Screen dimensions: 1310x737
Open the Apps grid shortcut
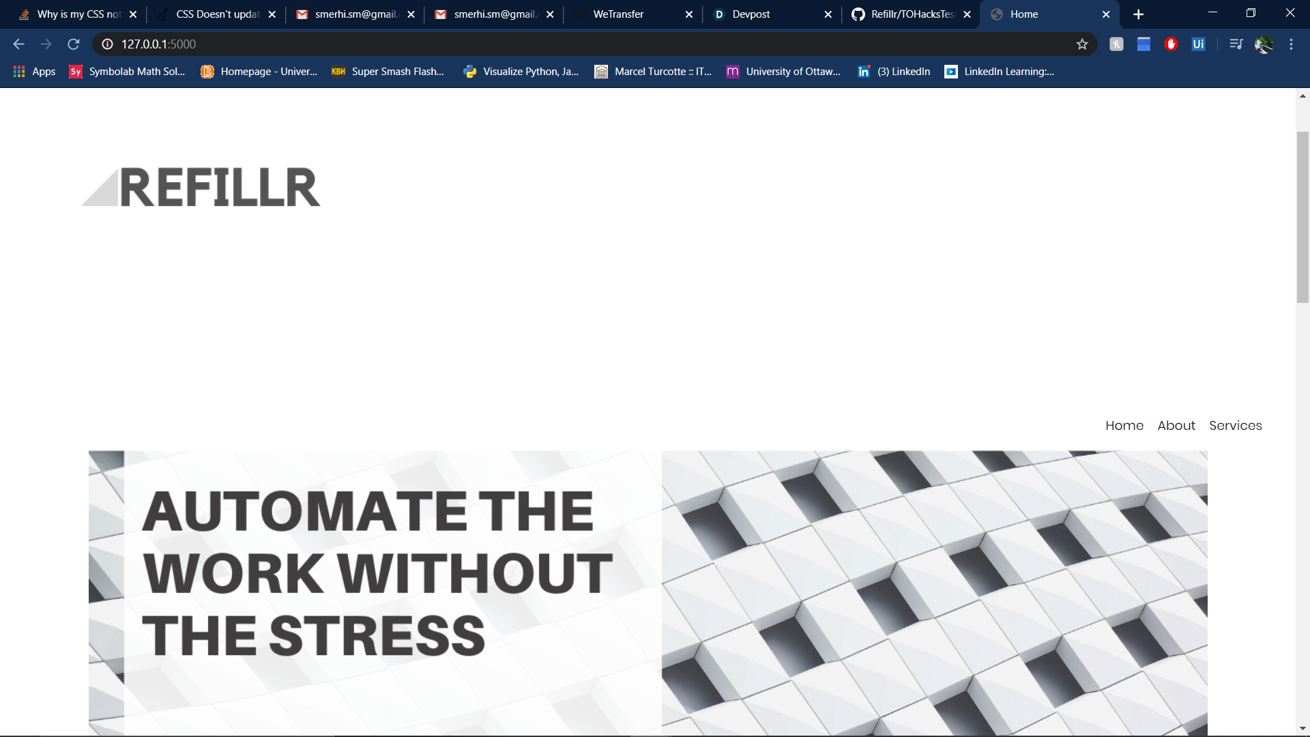pyautogui.click(x=34, y=72)
